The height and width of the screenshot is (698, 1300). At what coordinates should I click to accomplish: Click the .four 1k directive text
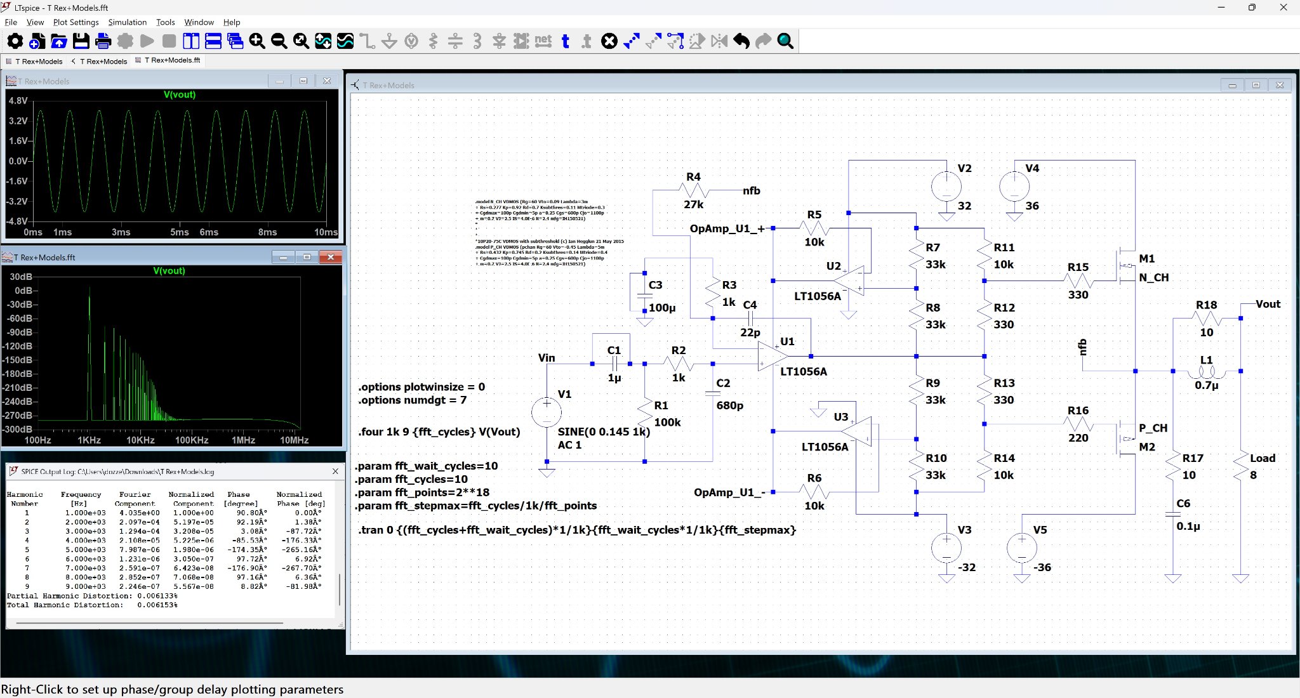tap(439, 431)
